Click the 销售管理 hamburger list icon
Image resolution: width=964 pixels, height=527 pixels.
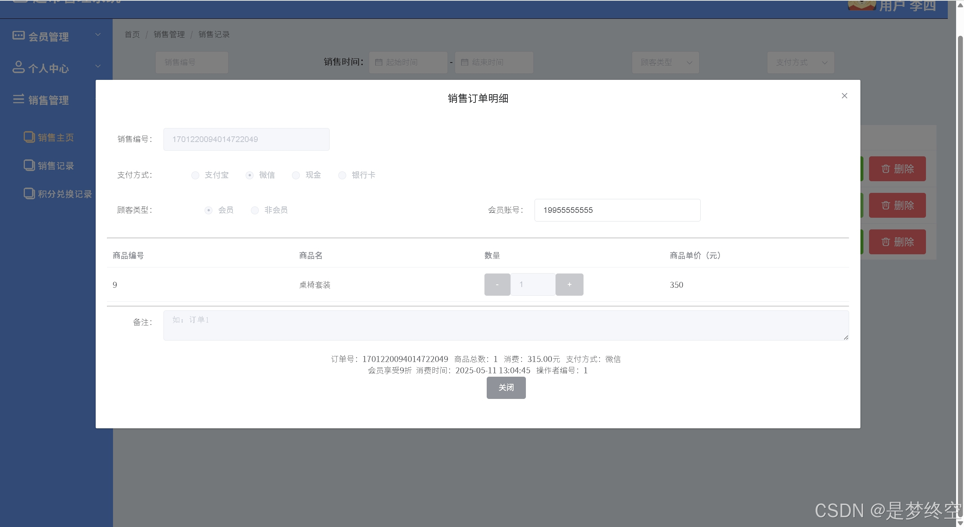point(18,99)
